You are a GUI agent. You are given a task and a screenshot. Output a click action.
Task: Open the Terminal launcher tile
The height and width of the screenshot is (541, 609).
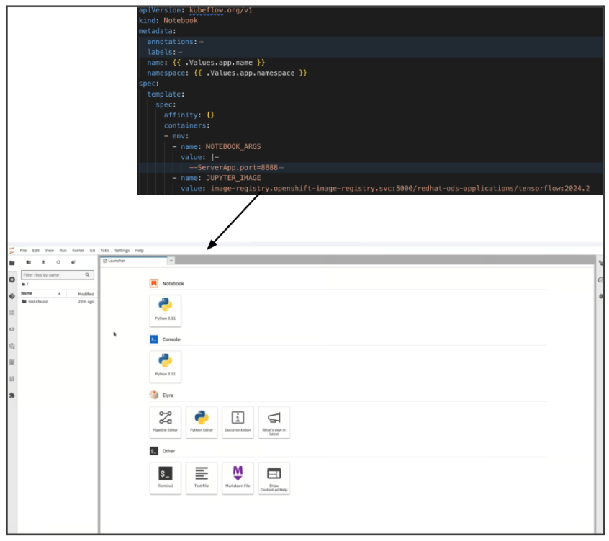click(x=165, y=478)
